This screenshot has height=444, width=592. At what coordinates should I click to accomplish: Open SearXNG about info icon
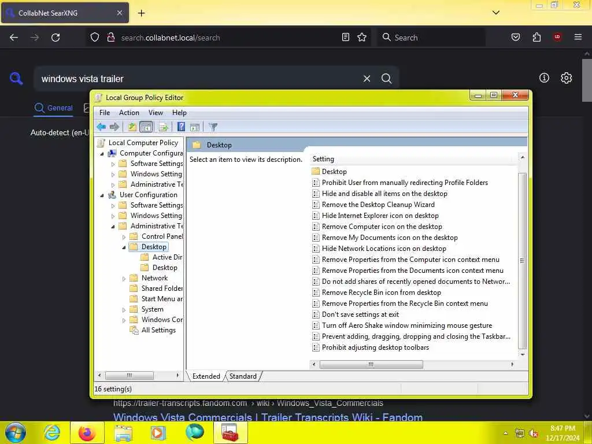(x=544, y=78)
